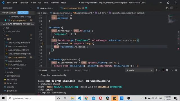Expand the node_modules folder
180x101 pixels.
pos(13,31)
